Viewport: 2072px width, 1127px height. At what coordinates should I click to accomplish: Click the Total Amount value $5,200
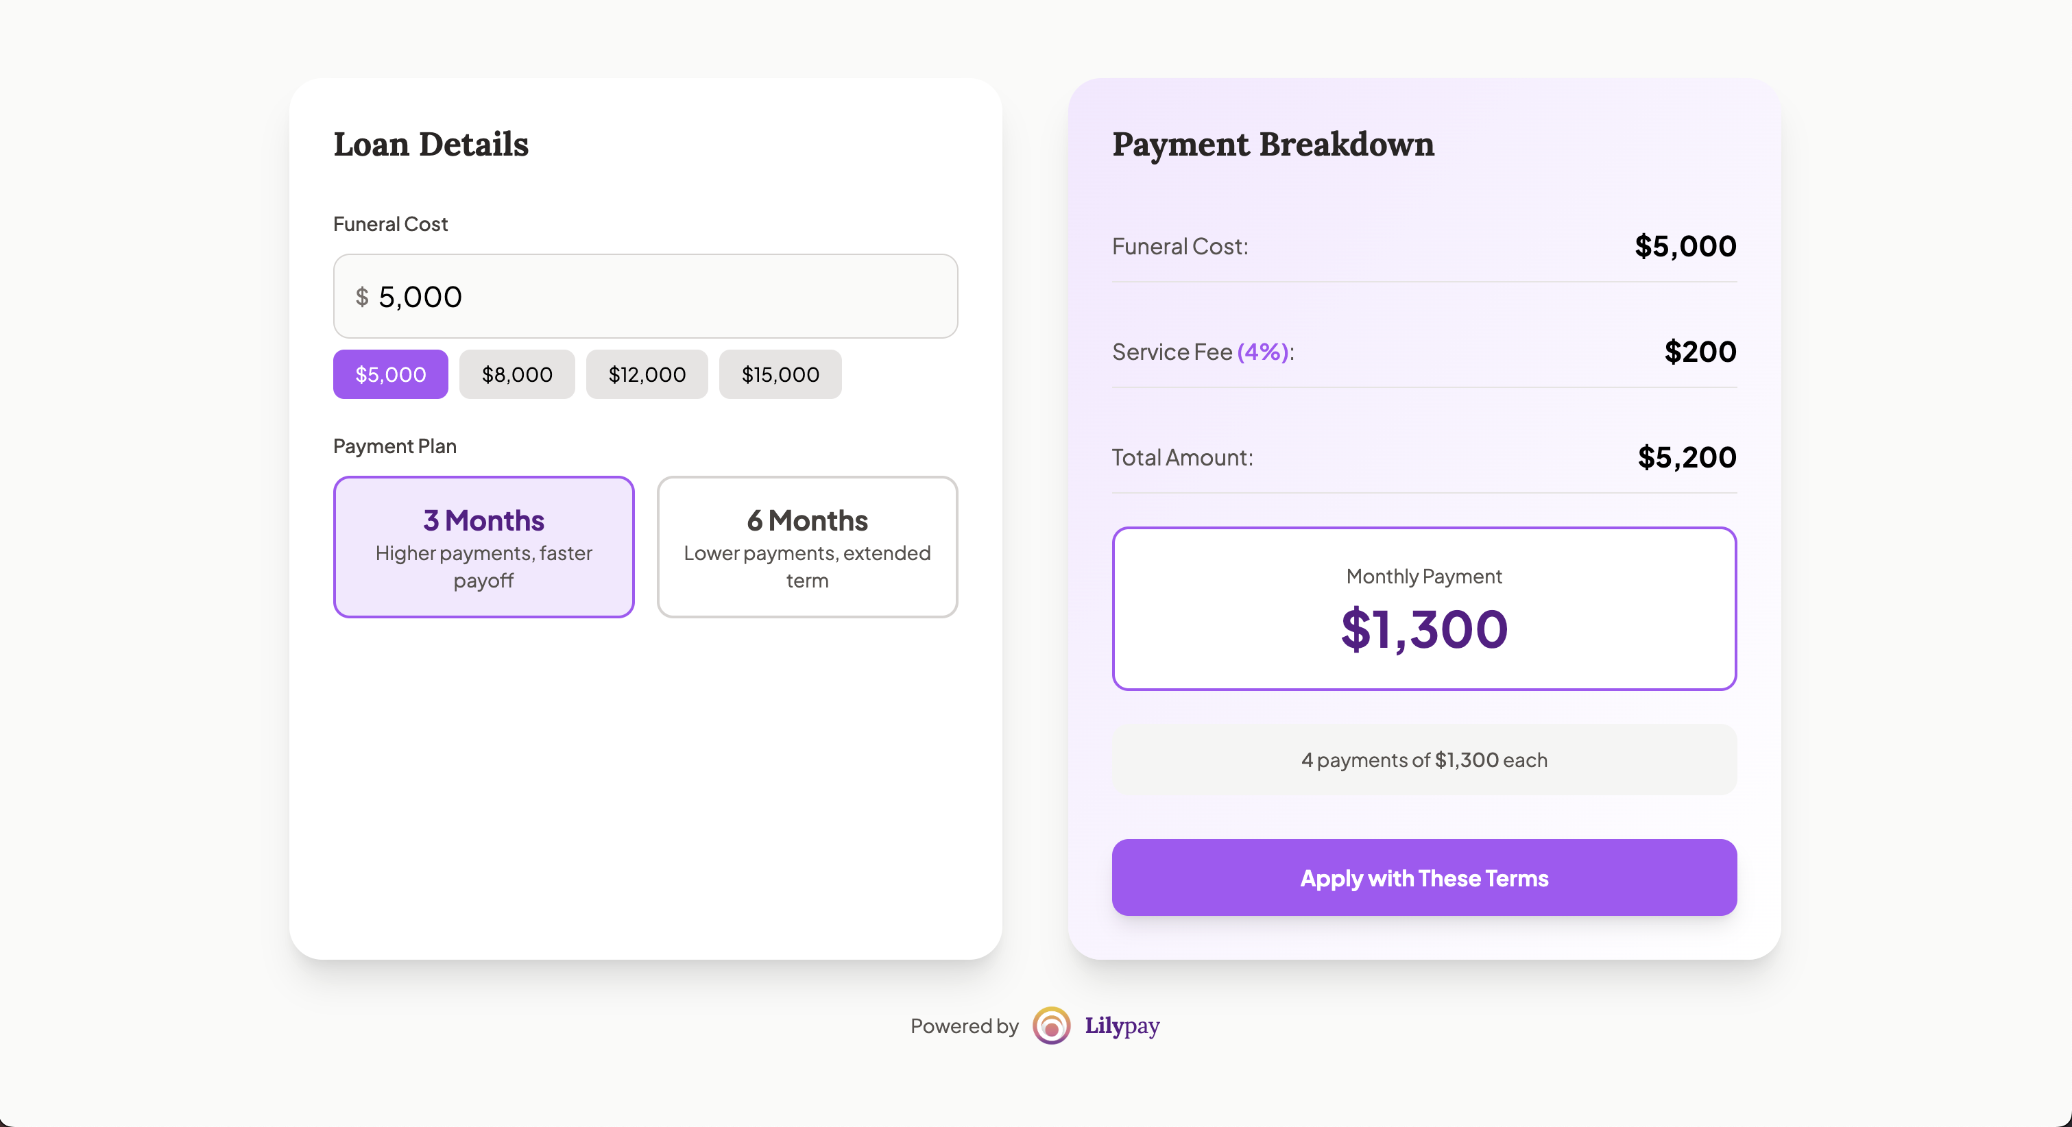(x=1686, y=457)
